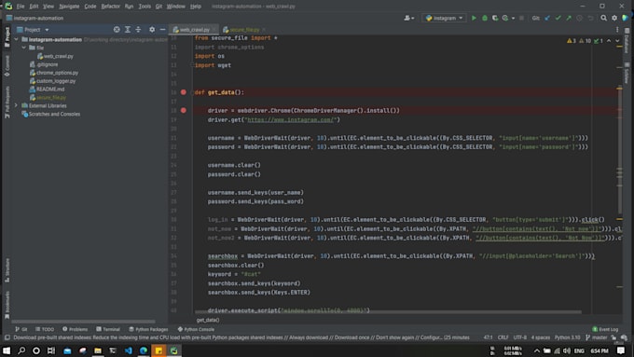This screenshot has height=357, width=634.
Task: Expand External Libraries node
Action: click(x=16, y=105)
